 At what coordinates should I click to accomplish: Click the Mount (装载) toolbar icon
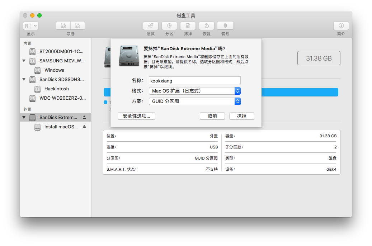(x=225, y=26)
